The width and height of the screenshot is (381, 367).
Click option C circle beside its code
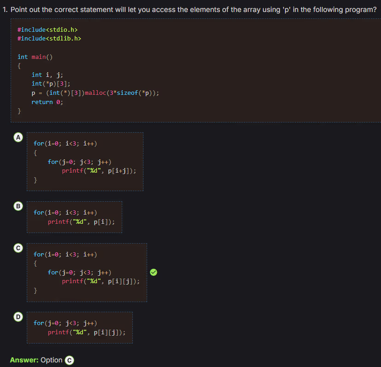click(x=18, y=248)
